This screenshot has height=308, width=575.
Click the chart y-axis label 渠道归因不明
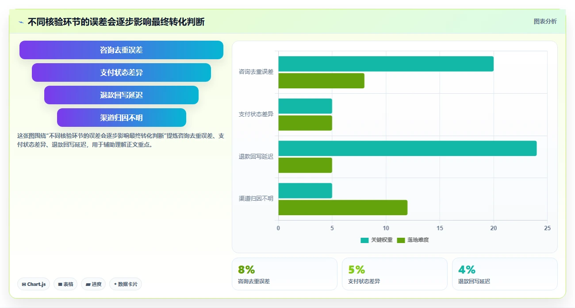tap(256, 199)
